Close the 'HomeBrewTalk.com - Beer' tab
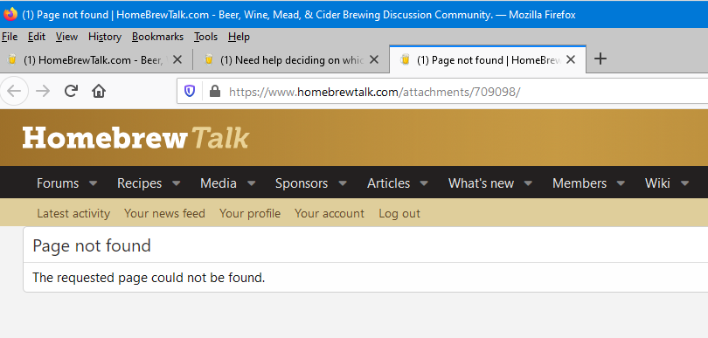Viewport: 708px width, 338px height. pyautogui.click(x=177, y=59)
